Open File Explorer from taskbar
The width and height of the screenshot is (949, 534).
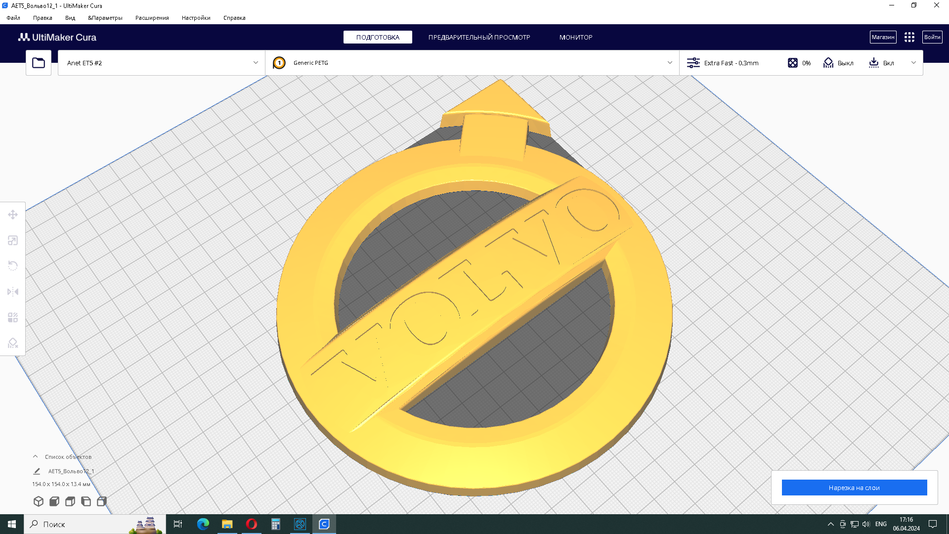pos(227,524)
